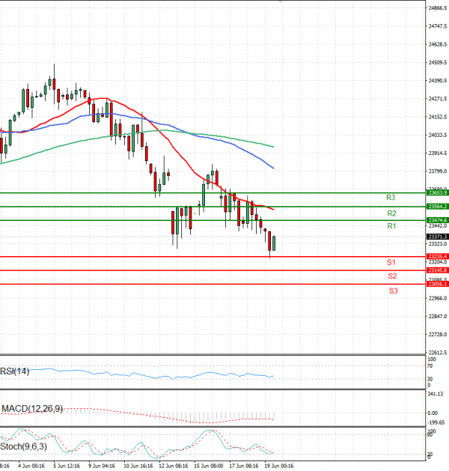Select the R3 resistance label
Screen dimensions: 449x471
coord(391,198)
